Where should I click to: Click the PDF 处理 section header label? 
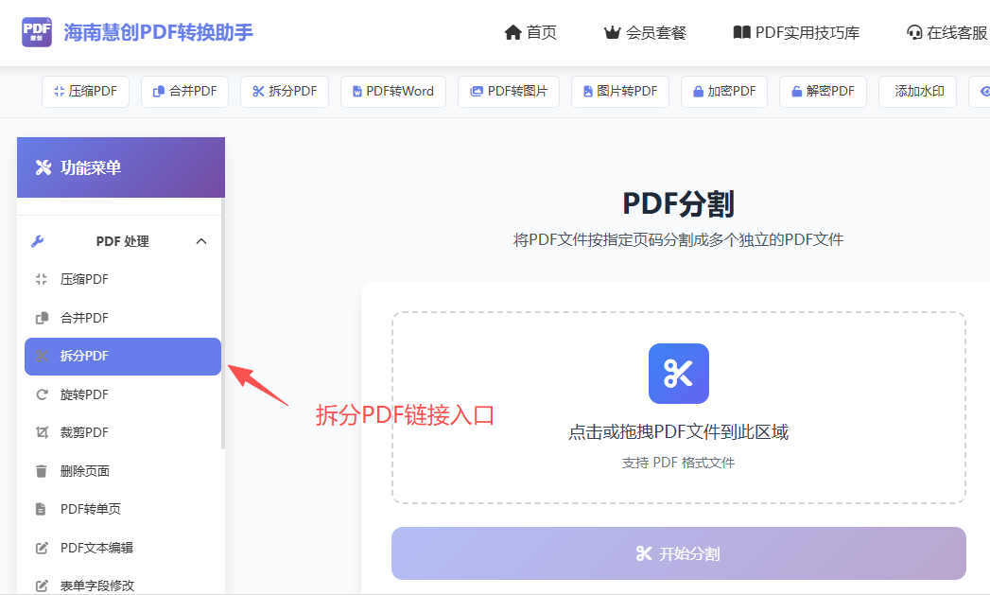point(123,241)
